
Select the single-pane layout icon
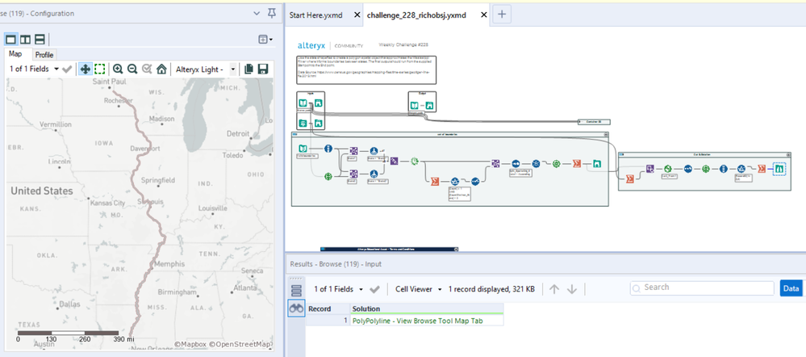click(x=10, y=40)
